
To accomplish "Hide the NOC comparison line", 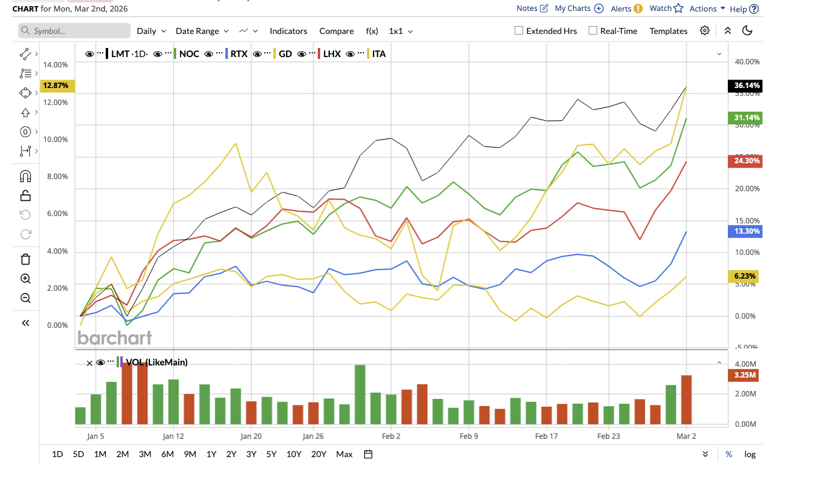I will (x=158, y=53).
